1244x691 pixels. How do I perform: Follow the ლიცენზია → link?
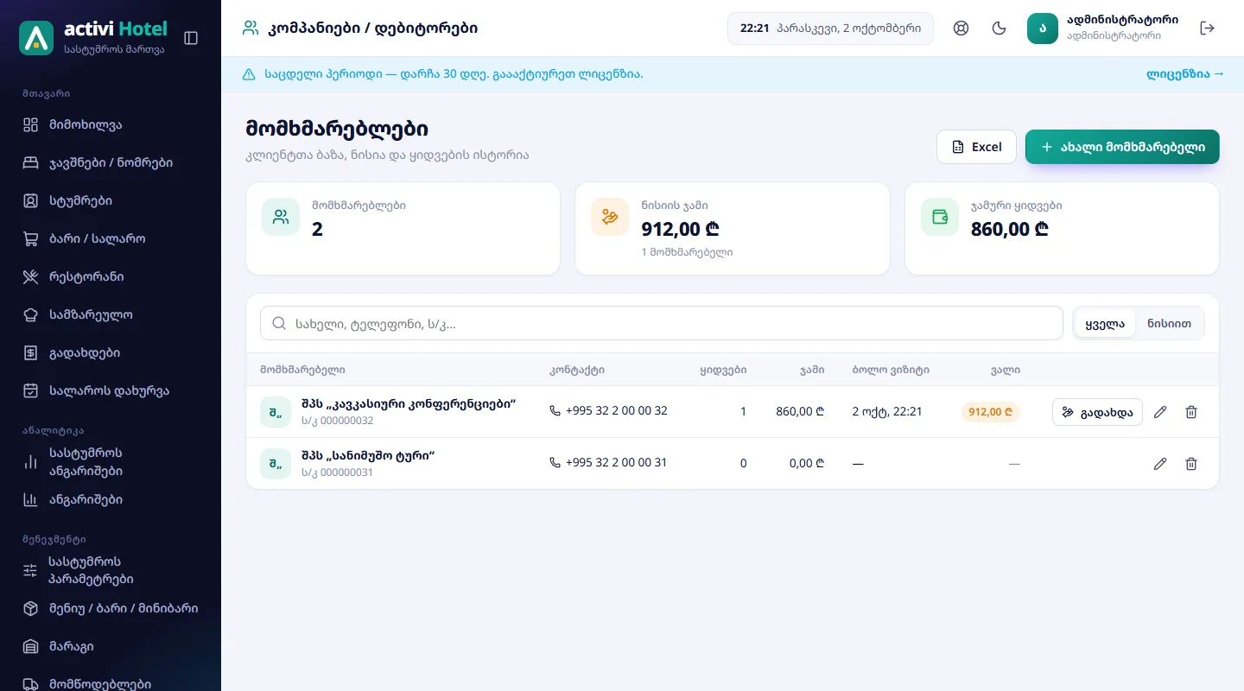[x=1185, y=74]
